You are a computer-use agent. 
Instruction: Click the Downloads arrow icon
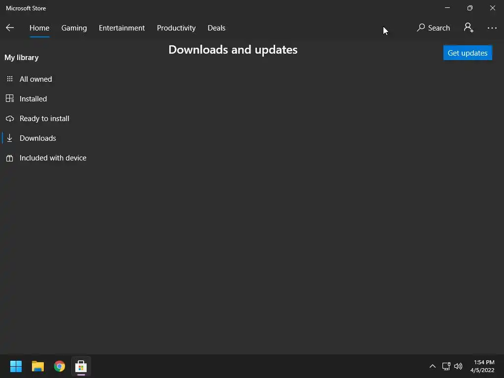click(10, 138)
